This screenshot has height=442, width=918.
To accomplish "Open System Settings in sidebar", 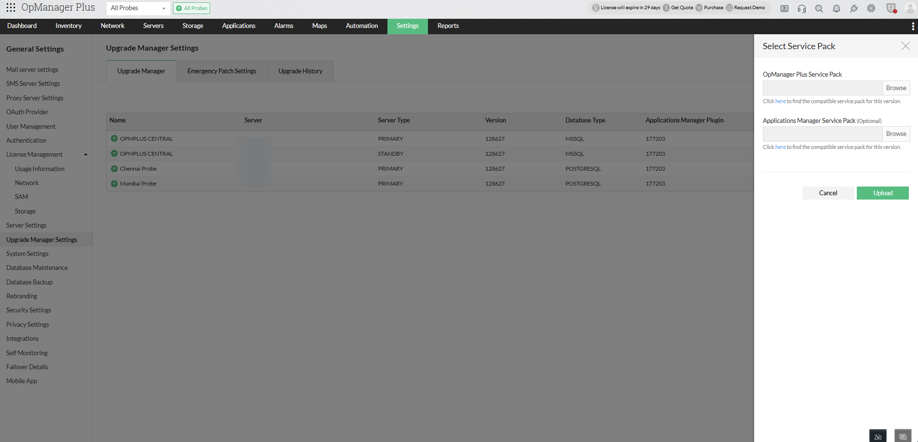I will tap(27, 254).
